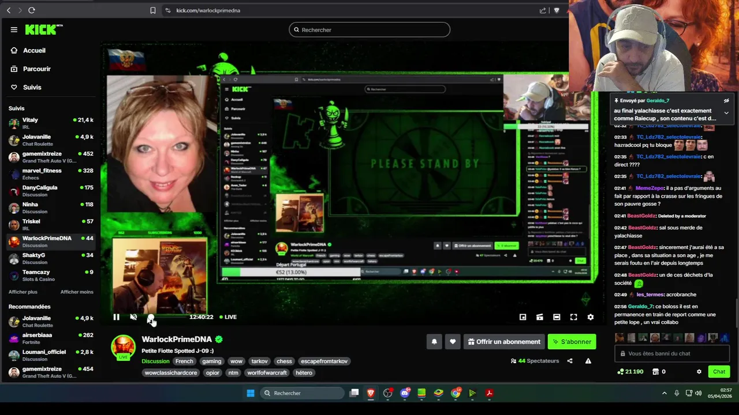
Task: Go back using the browser back arrow
Action: [x=9, y=10]
